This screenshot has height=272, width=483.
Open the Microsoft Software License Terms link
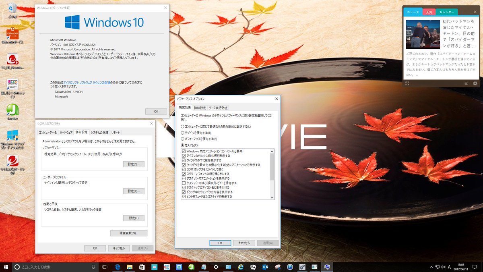[x=87, y=82]
